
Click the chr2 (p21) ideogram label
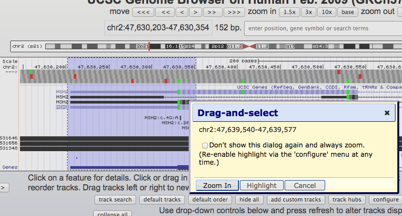pos(27,46)
